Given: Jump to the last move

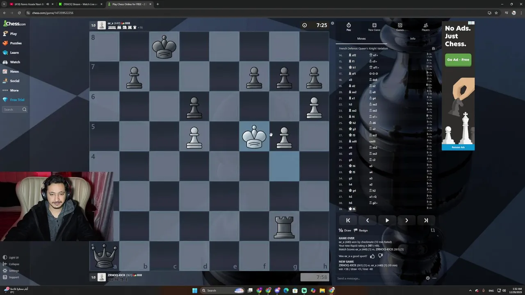Looking at the screenshot, I should tap(426, 220).
